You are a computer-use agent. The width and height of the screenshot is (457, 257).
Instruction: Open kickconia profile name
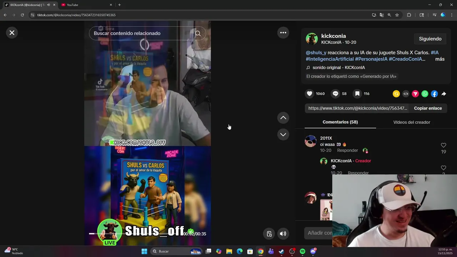333,36
